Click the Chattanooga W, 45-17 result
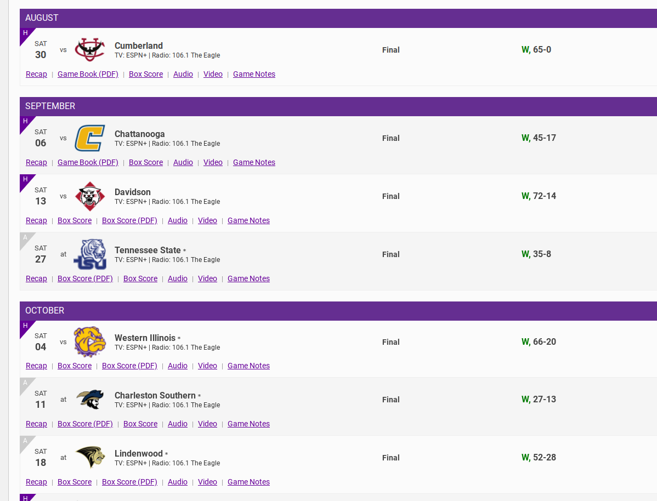Image resolution: width=657 pixels, height=501 pixels. [539, 138]
